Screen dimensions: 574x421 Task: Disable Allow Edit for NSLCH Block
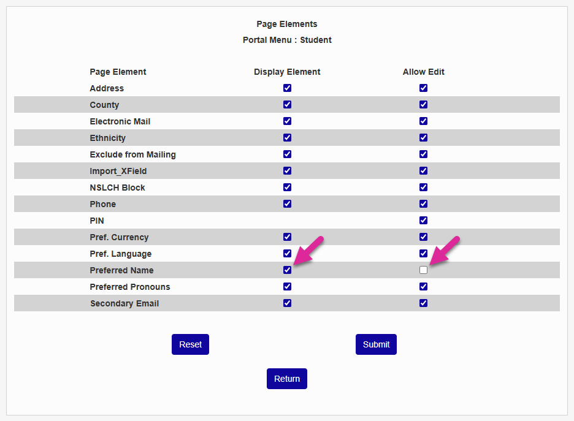tap(424, 188)
